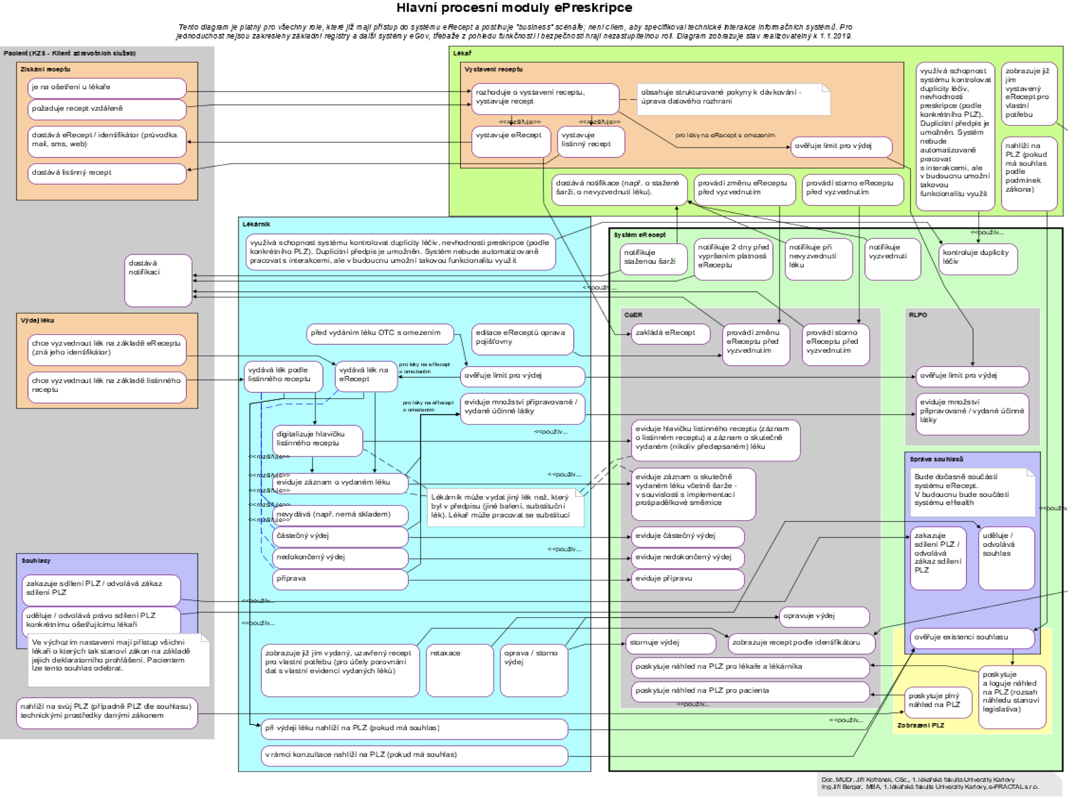
Task: Click the 'kontroluje duplicity léčiv' node
Action: click(977, 258)
